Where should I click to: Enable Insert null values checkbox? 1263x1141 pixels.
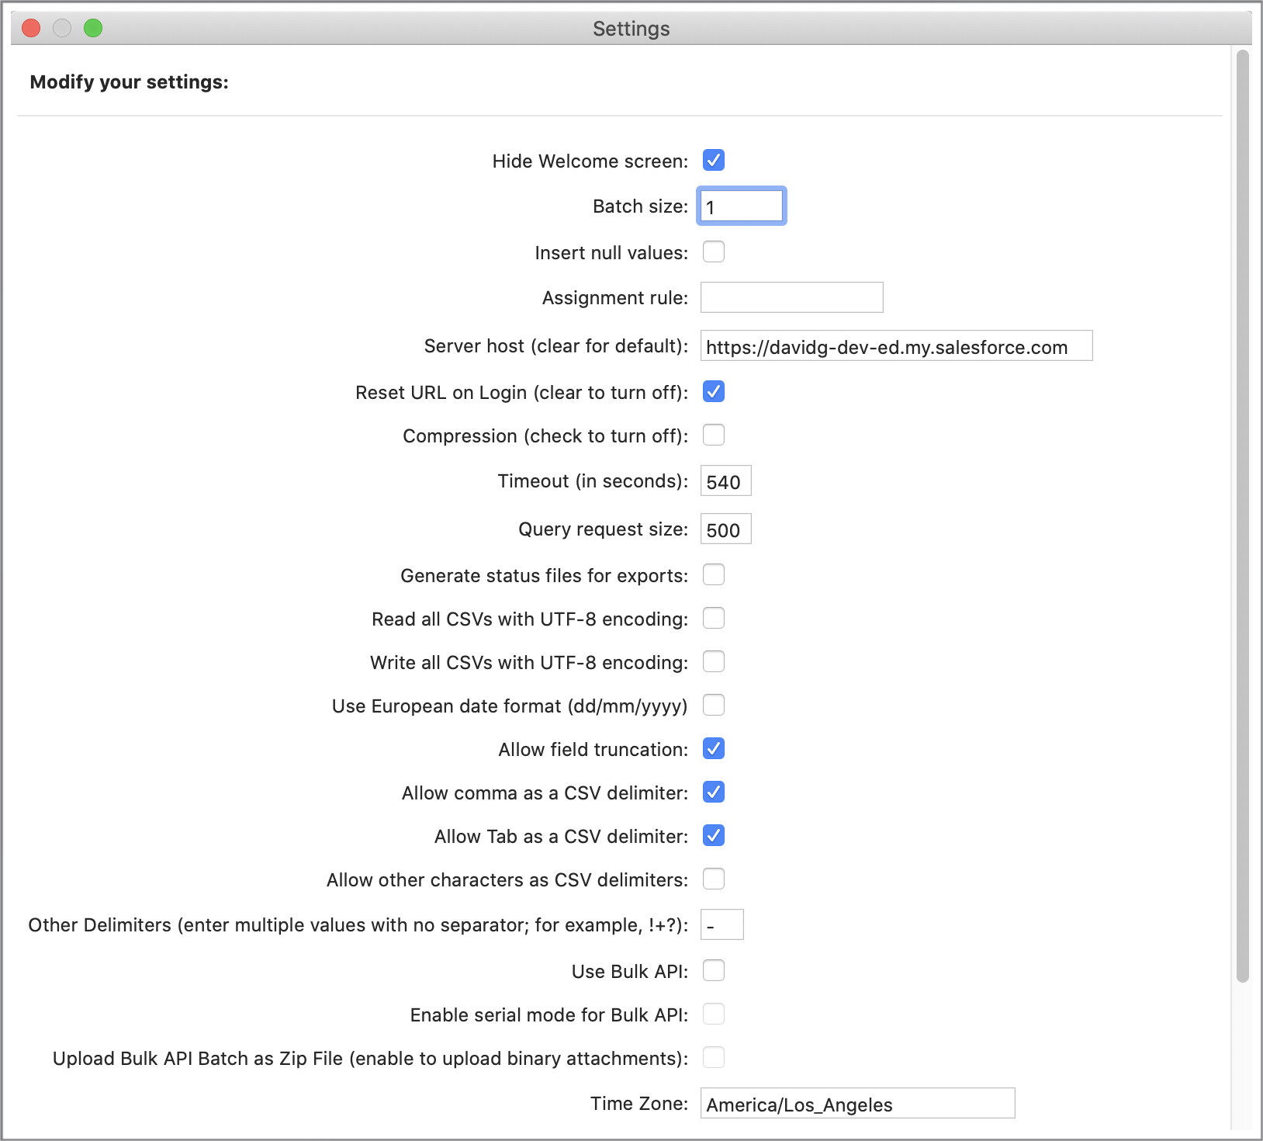713,252
